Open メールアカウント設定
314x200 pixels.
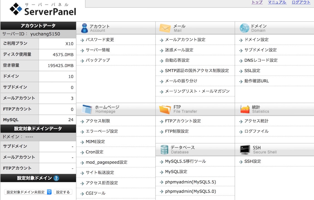click(x=185, y=39)
